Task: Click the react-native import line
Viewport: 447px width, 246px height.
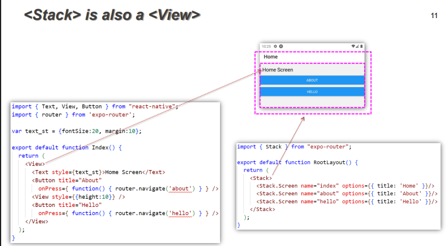Action: point(95,106)
